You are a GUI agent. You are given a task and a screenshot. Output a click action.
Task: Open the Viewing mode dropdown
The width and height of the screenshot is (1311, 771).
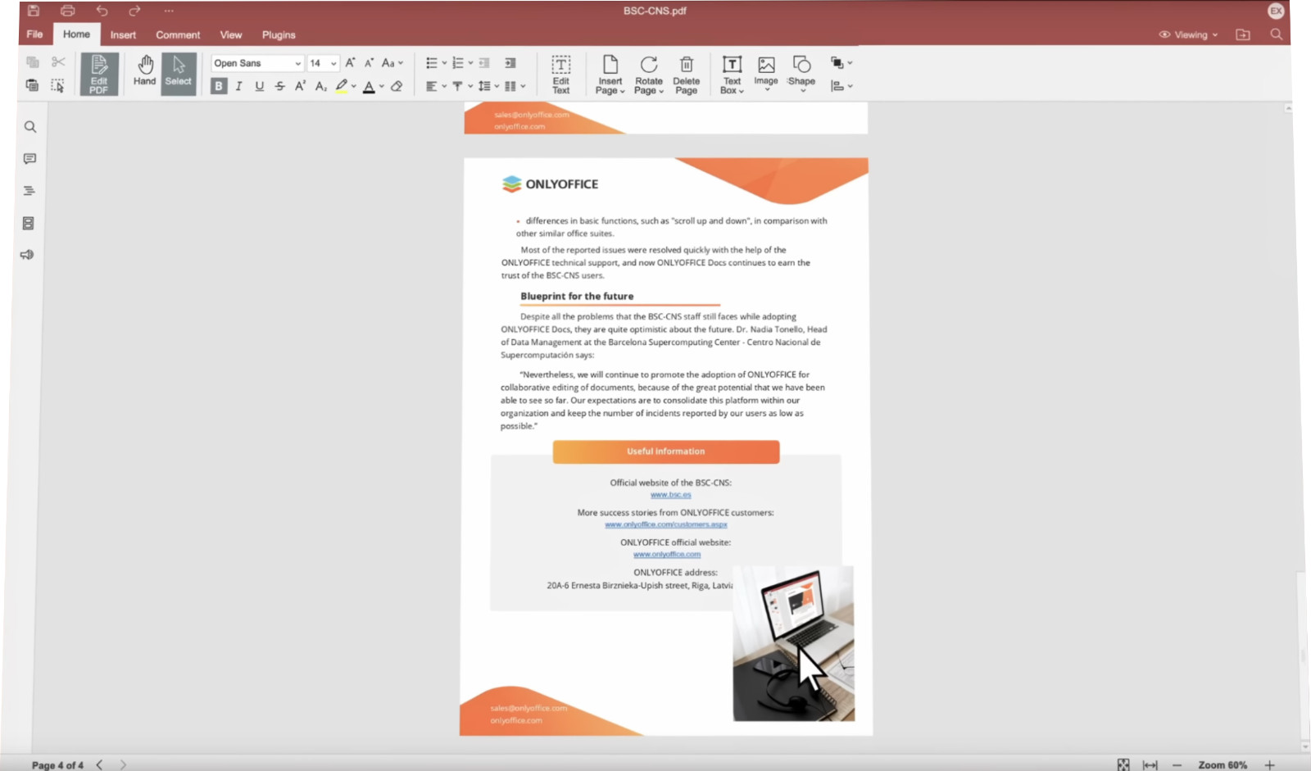(x=1189, y=34)
